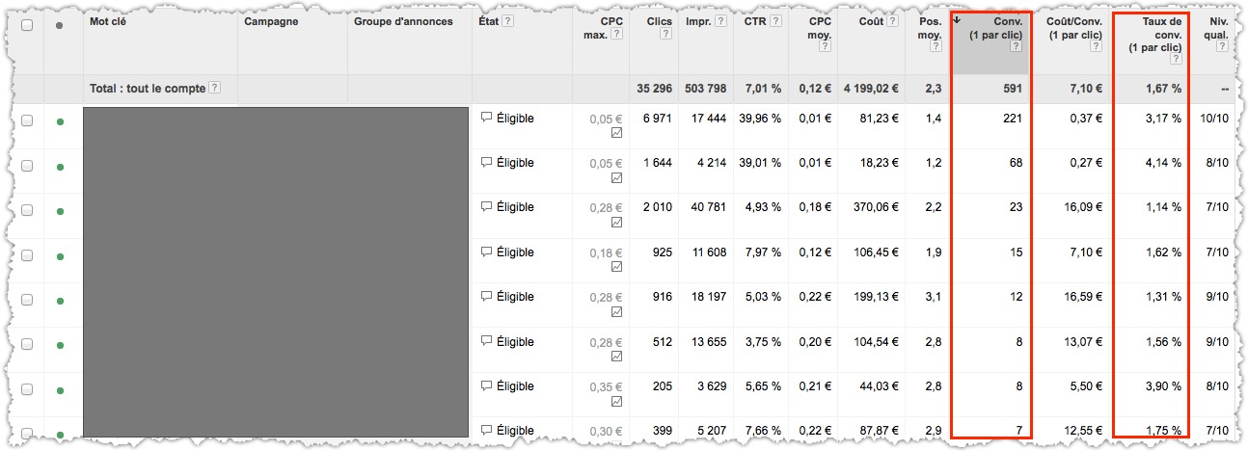This screenshot has height=451, width=1248.
Task: Sort table by Groupe d'annonces column header
Action: click(x=403, y=21)
